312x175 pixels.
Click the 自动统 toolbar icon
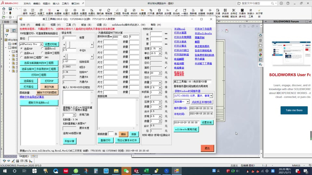tap(176, 12)
